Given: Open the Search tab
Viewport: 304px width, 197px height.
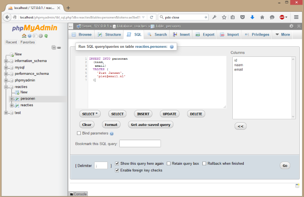Looking at the screenshot, I should 157,35.
